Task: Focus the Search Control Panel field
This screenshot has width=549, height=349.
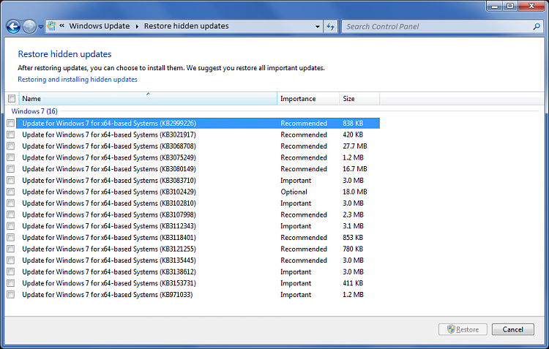Action: click(x=438, y=26)
